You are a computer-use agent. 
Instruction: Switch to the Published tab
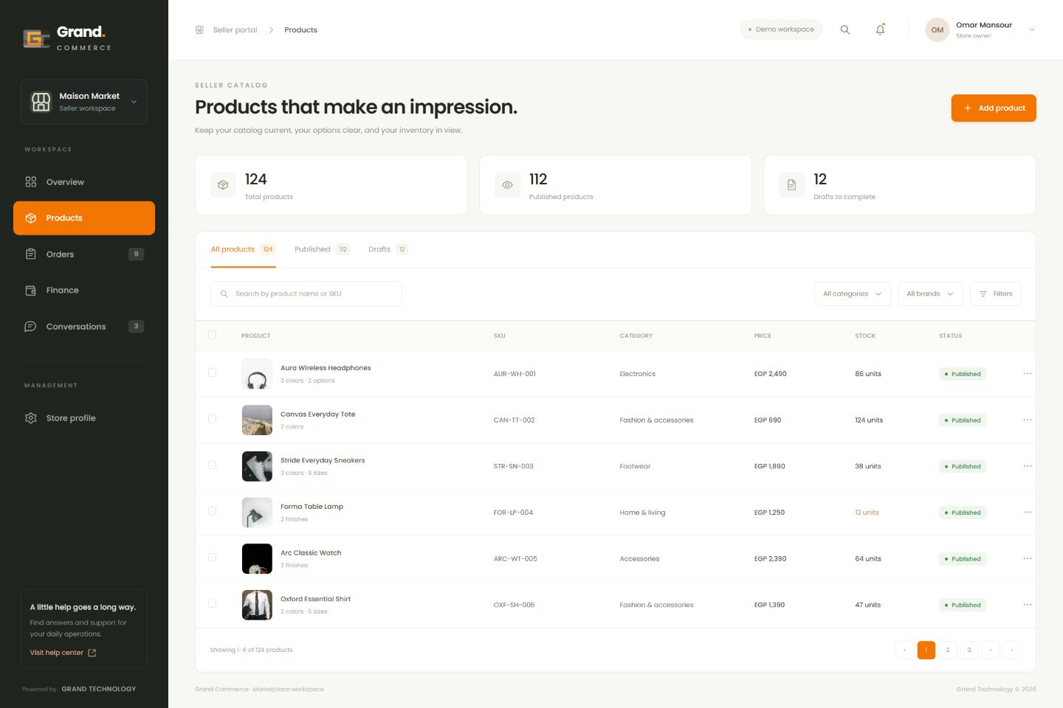322,249
